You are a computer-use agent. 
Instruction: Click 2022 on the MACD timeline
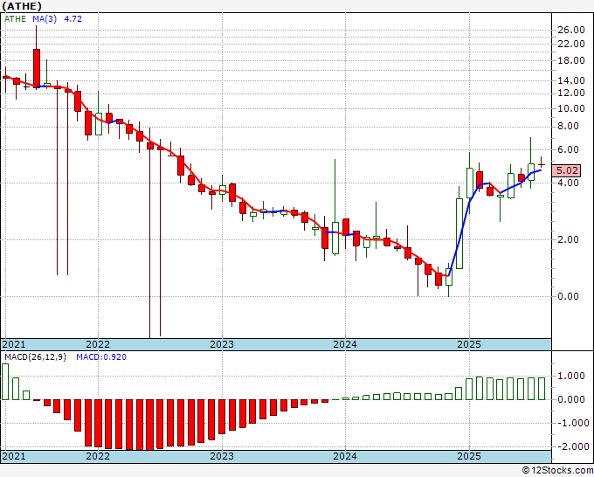pos(98,456)
